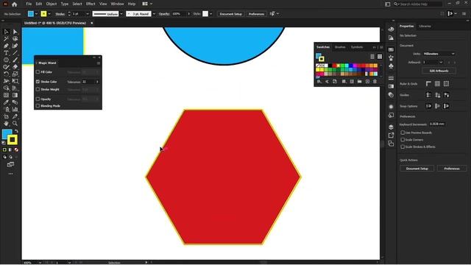Open Edit Toolbar three-dots button
Viewport: 471px width, 265px height.
(x=10, y=174)
